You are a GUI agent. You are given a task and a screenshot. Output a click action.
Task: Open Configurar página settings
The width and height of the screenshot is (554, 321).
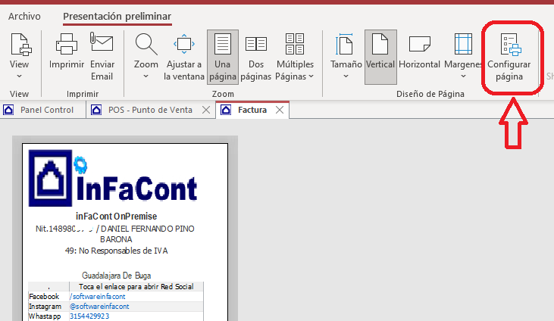click(509, 55)
